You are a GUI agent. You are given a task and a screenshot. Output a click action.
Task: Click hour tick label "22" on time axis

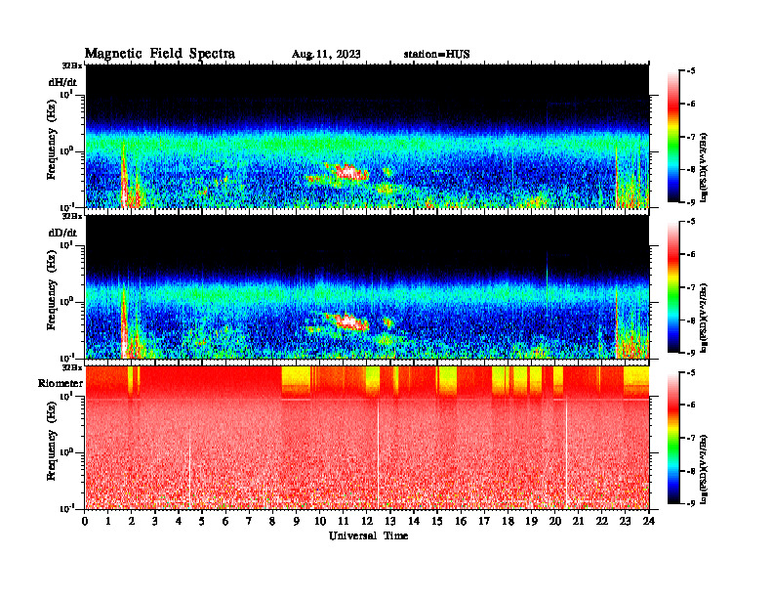tap(602, 522)
